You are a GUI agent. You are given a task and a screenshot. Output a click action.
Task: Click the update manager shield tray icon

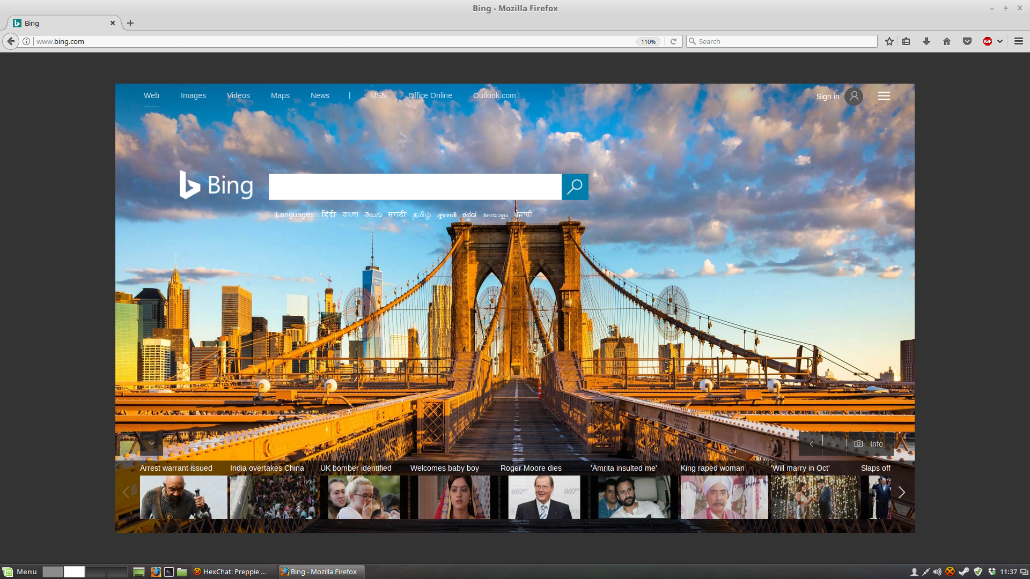point(978,572)
